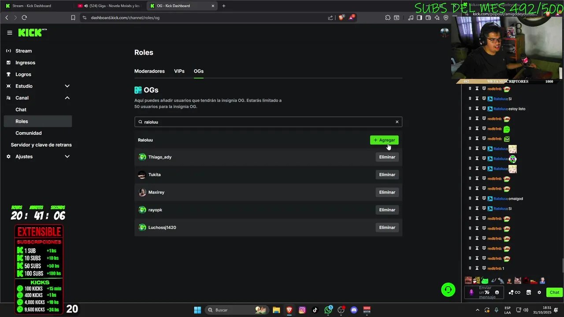Show hidden system tray icons

click(x=478, y=310)
